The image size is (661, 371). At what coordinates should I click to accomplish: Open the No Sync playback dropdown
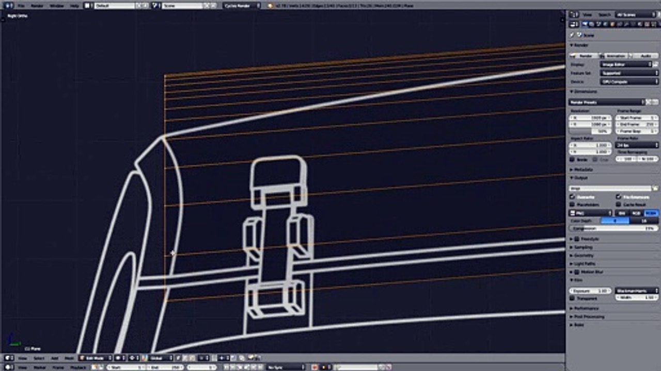tap(285, 367)
